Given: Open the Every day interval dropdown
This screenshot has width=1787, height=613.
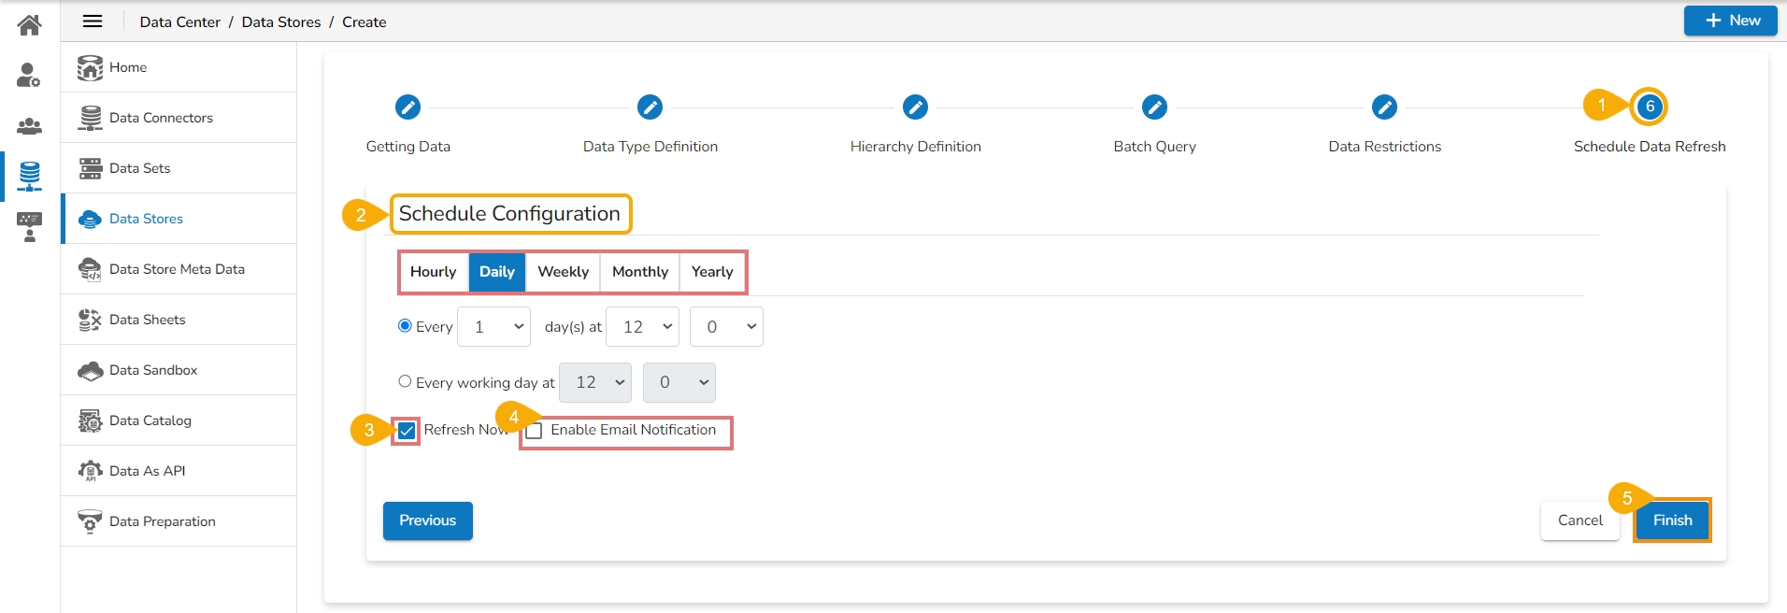Looking at the screenshot, I should click(493, 327).
